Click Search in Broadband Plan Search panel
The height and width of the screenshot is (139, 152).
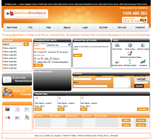pos(38,65)
